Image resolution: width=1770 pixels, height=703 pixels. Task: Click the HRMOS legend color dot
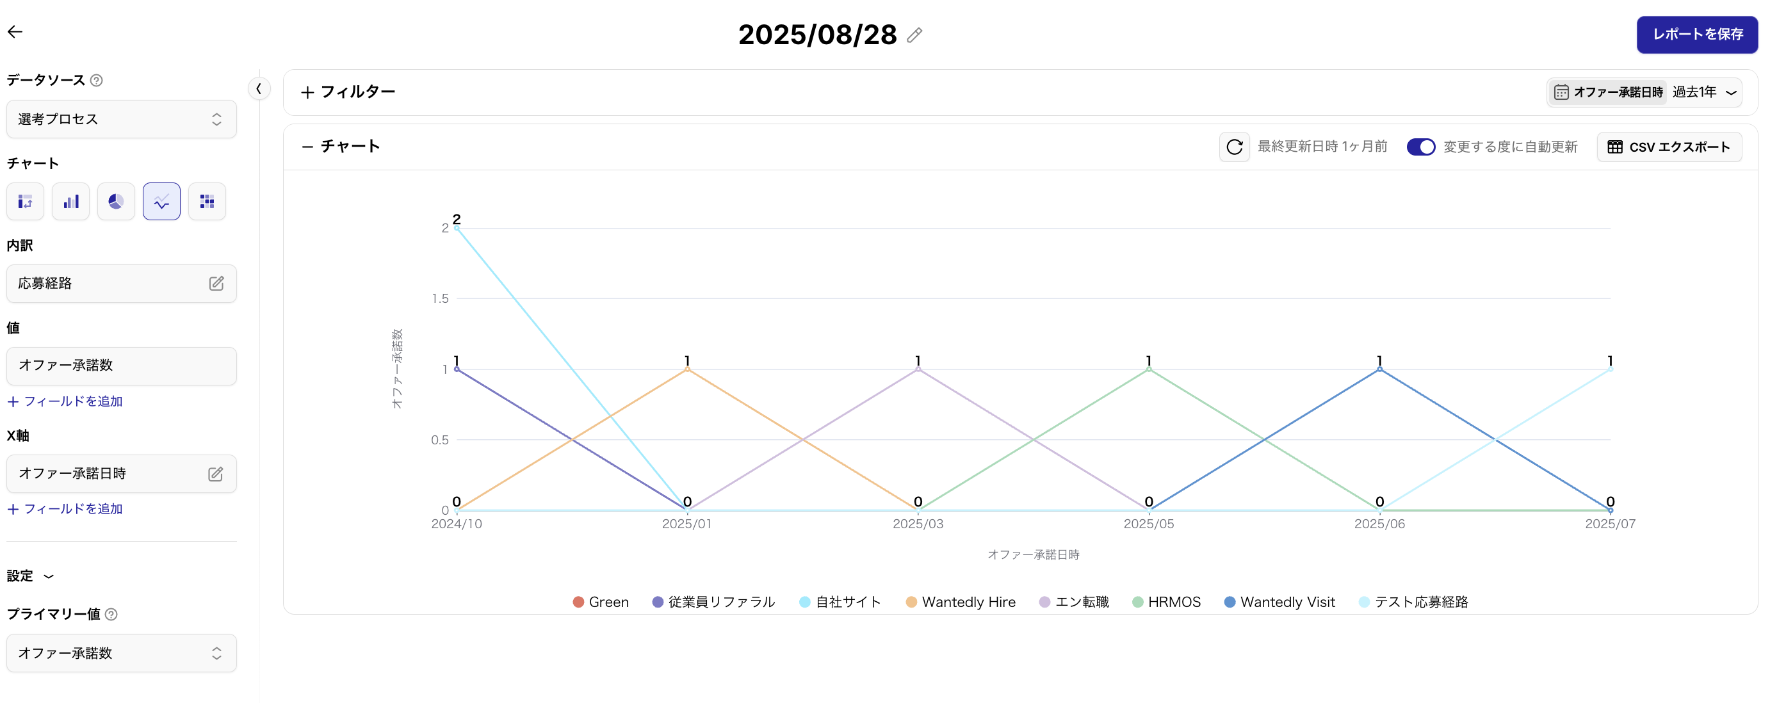tap(1138, 602)
